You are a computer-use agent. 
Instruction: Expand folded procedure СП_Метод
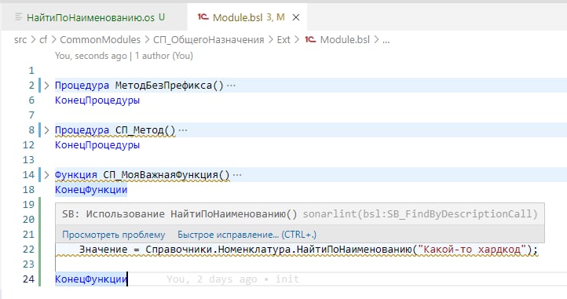(x=46, y=130)
